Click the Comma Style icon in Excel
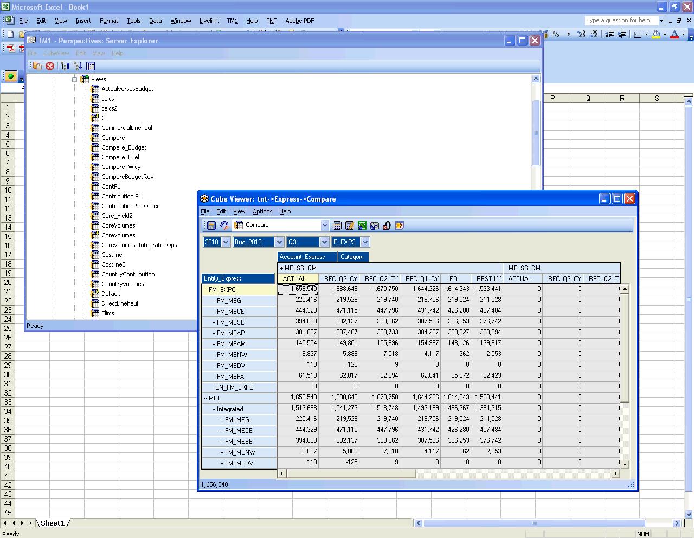The image size is (694, 538). (x=569, y=34)
